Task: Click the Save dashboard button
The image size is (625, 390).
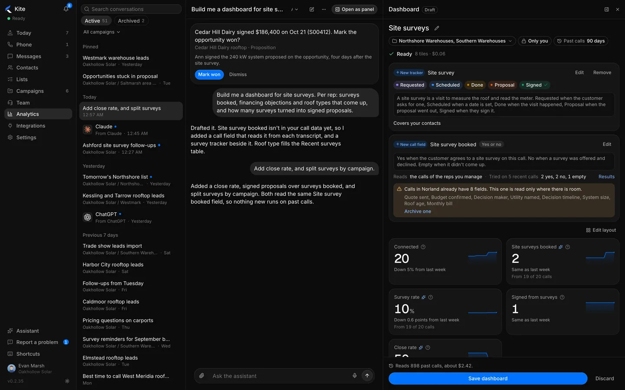Action: coord(488,378)
